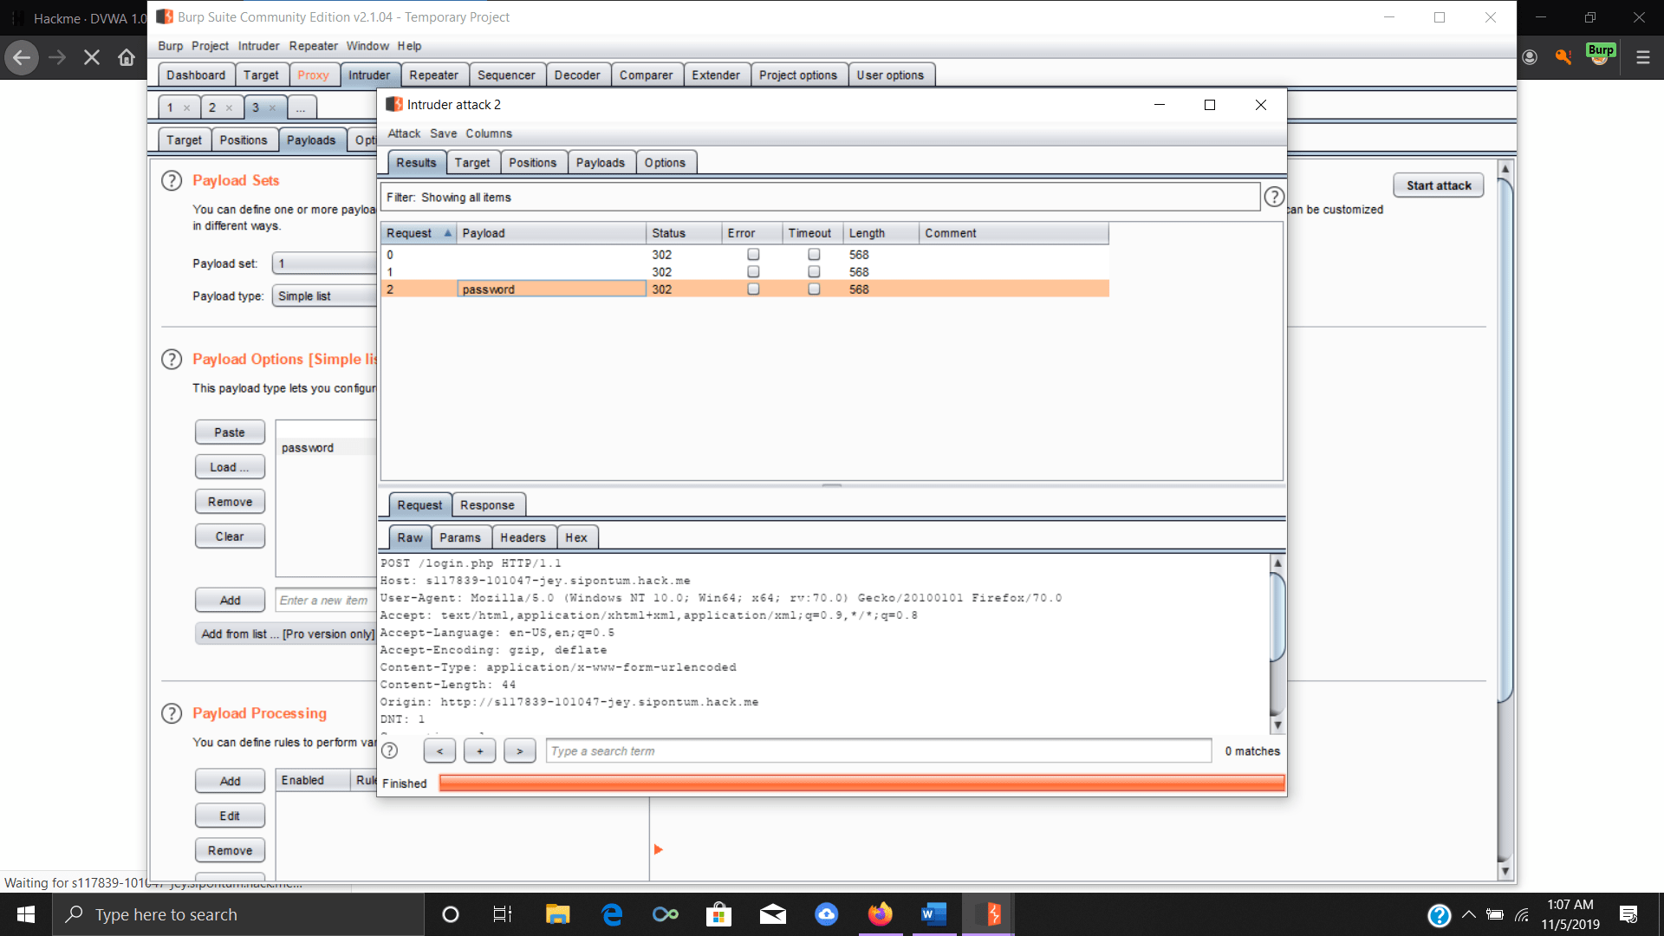The height and width of the screenshot is (936, 1664).
Task: Click Clear payload list button
Action: tap(230, 536)
